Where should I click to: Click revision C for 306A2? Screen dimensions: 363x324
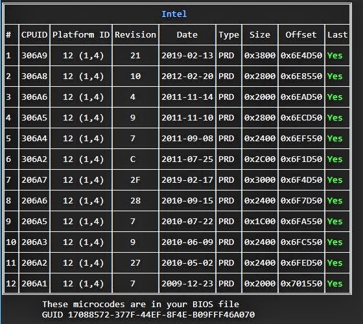tap(133, 159)
